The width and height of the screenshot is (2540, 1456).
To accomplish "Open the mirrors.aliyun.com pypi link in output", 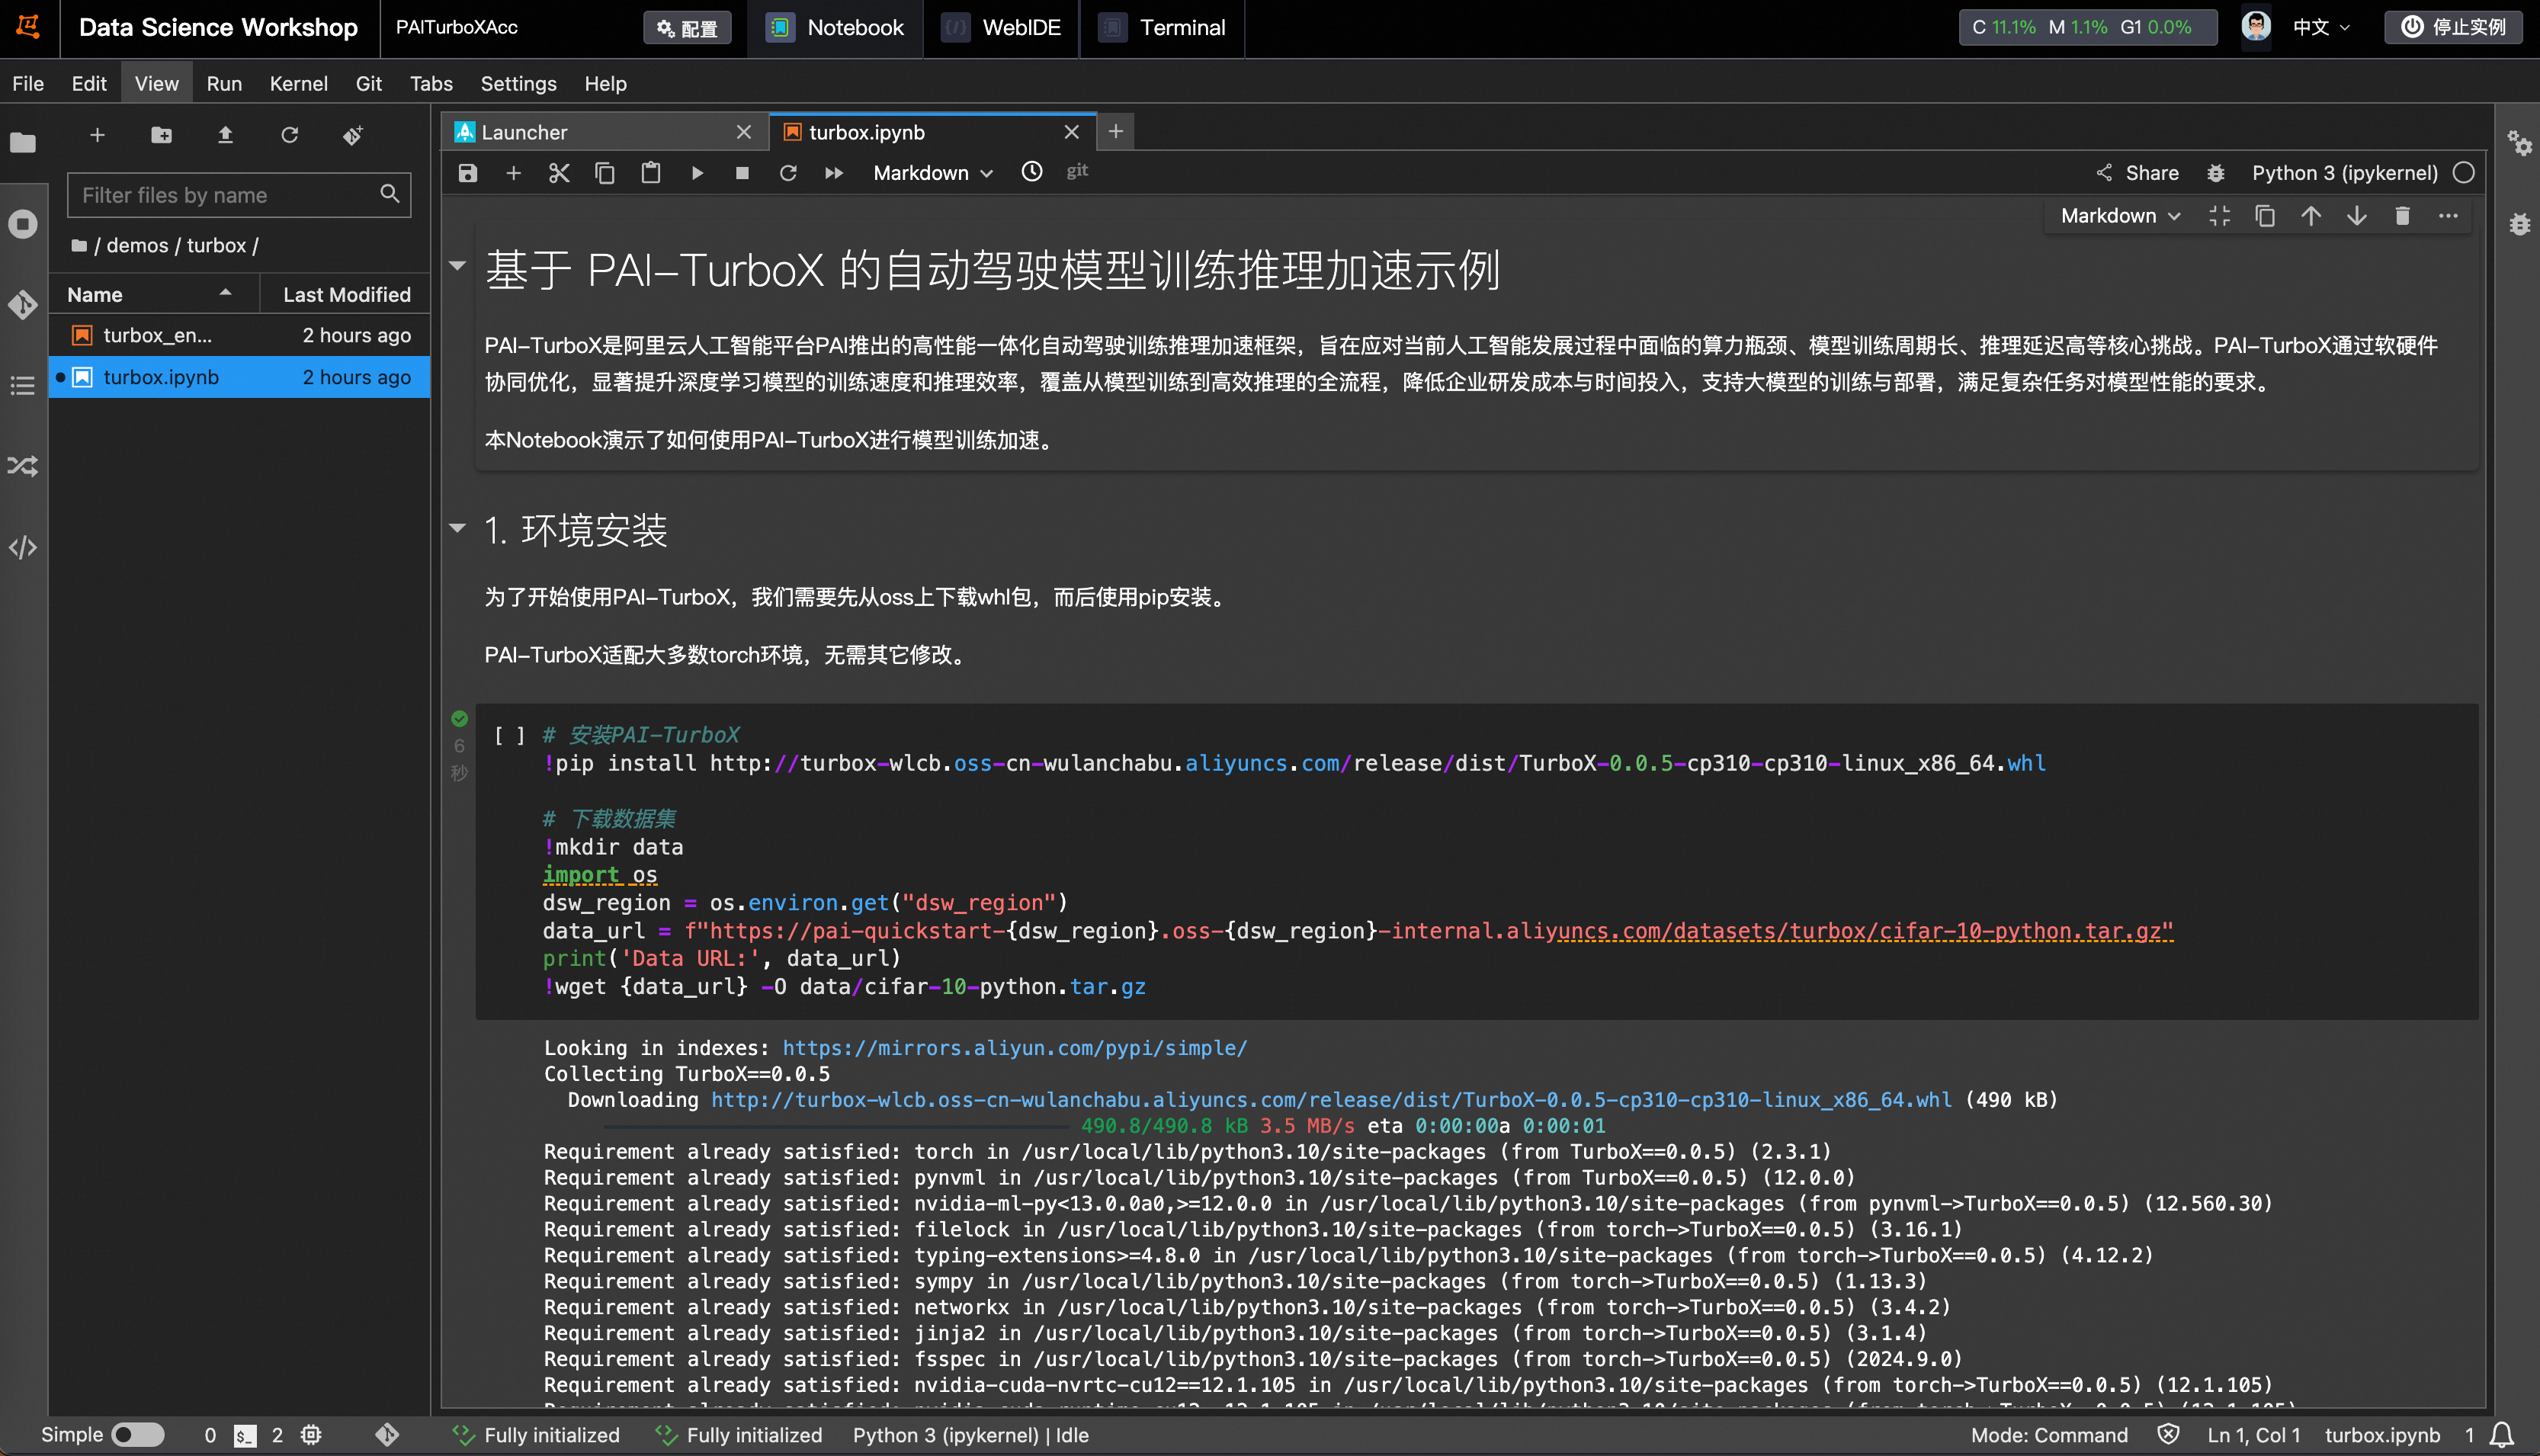I will tap(1014, 1048).
